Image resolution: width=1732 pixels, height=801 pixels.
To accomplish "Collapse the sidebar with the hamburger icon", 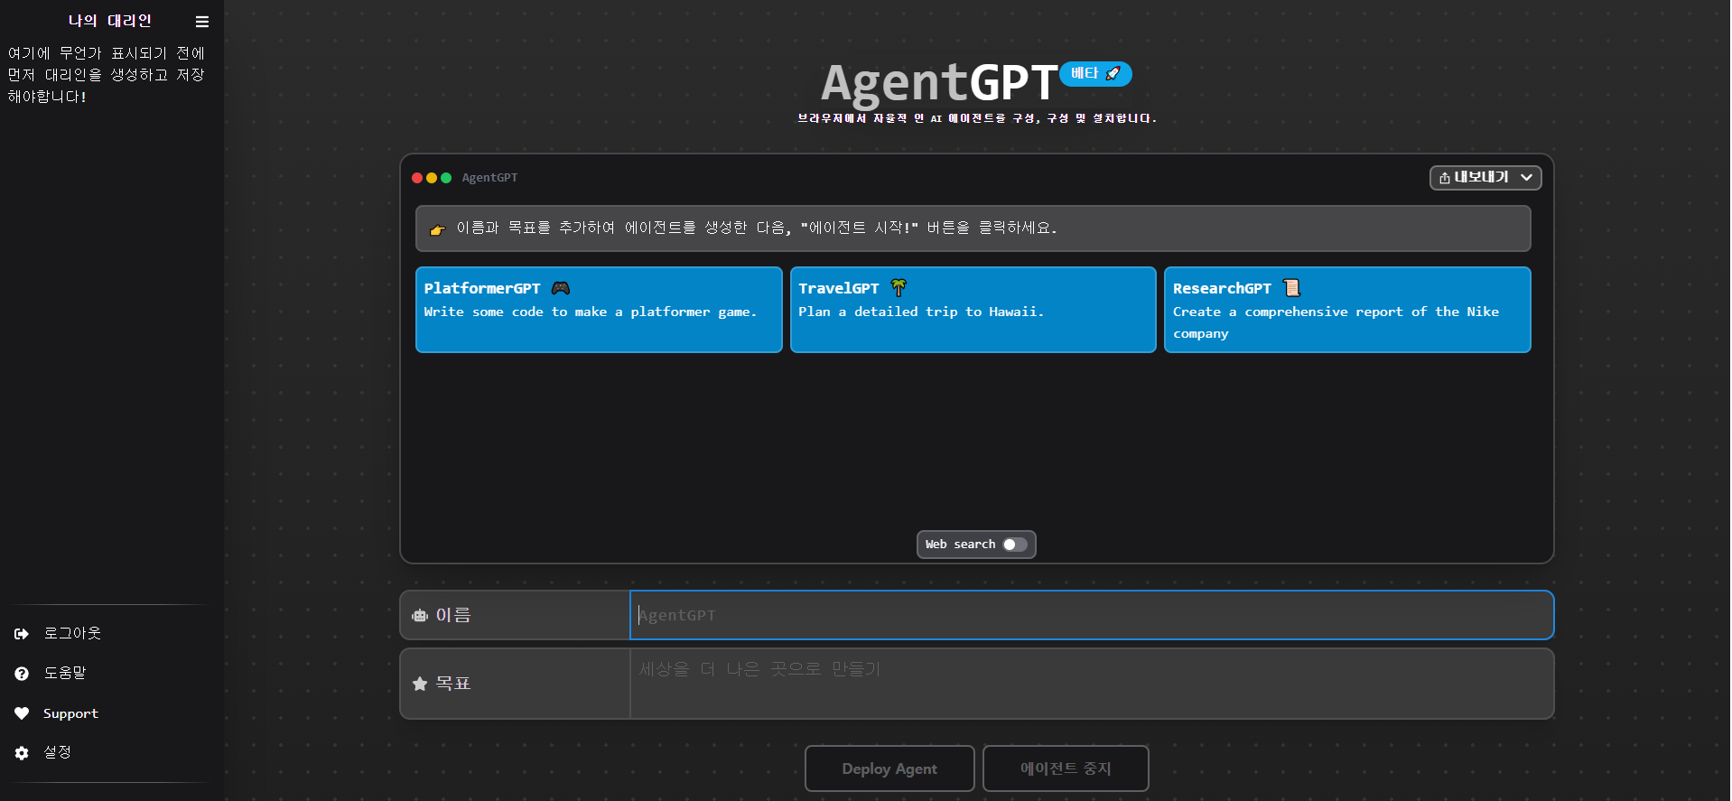I will point(202,22).
